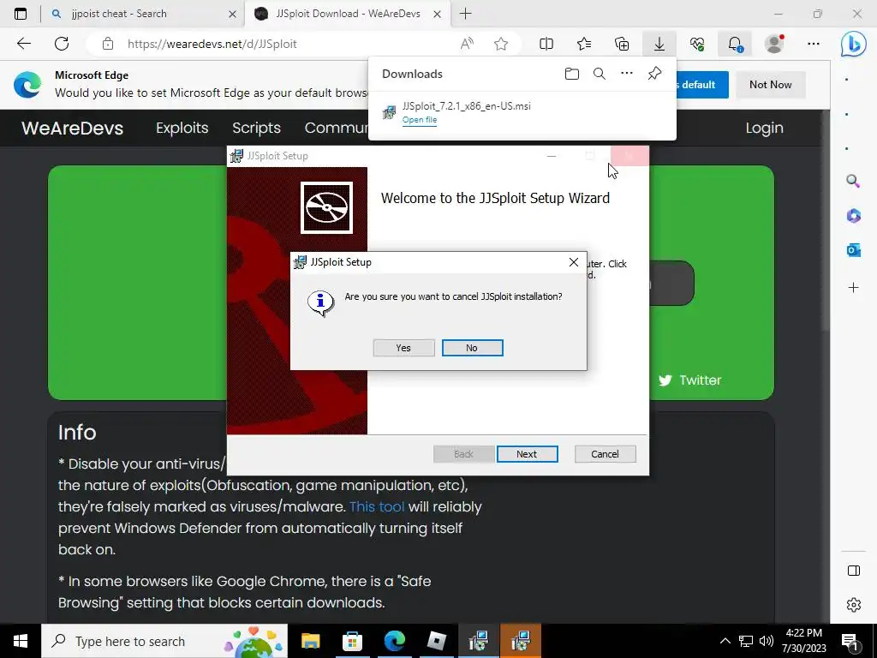Open the Favorites list icon
Screen dimensions: 877x658
[584, 44]
